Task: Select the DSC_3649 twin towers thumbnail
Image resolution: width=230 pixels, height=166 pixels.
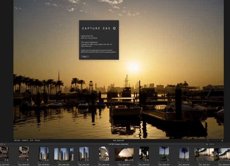Action: (x=44, y=154)
